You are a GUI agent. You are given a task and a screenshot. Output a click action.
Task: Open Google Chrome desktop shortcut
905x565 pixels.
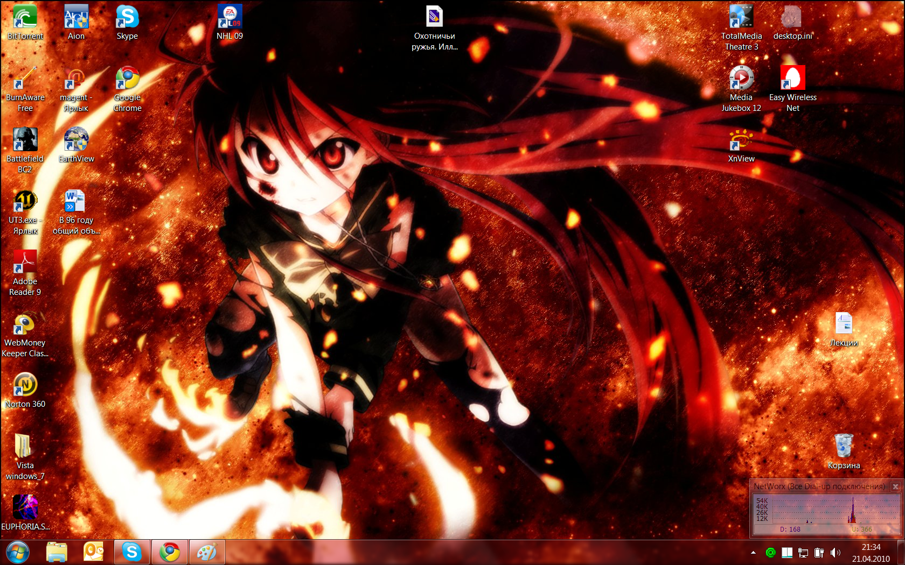(128, 89)
